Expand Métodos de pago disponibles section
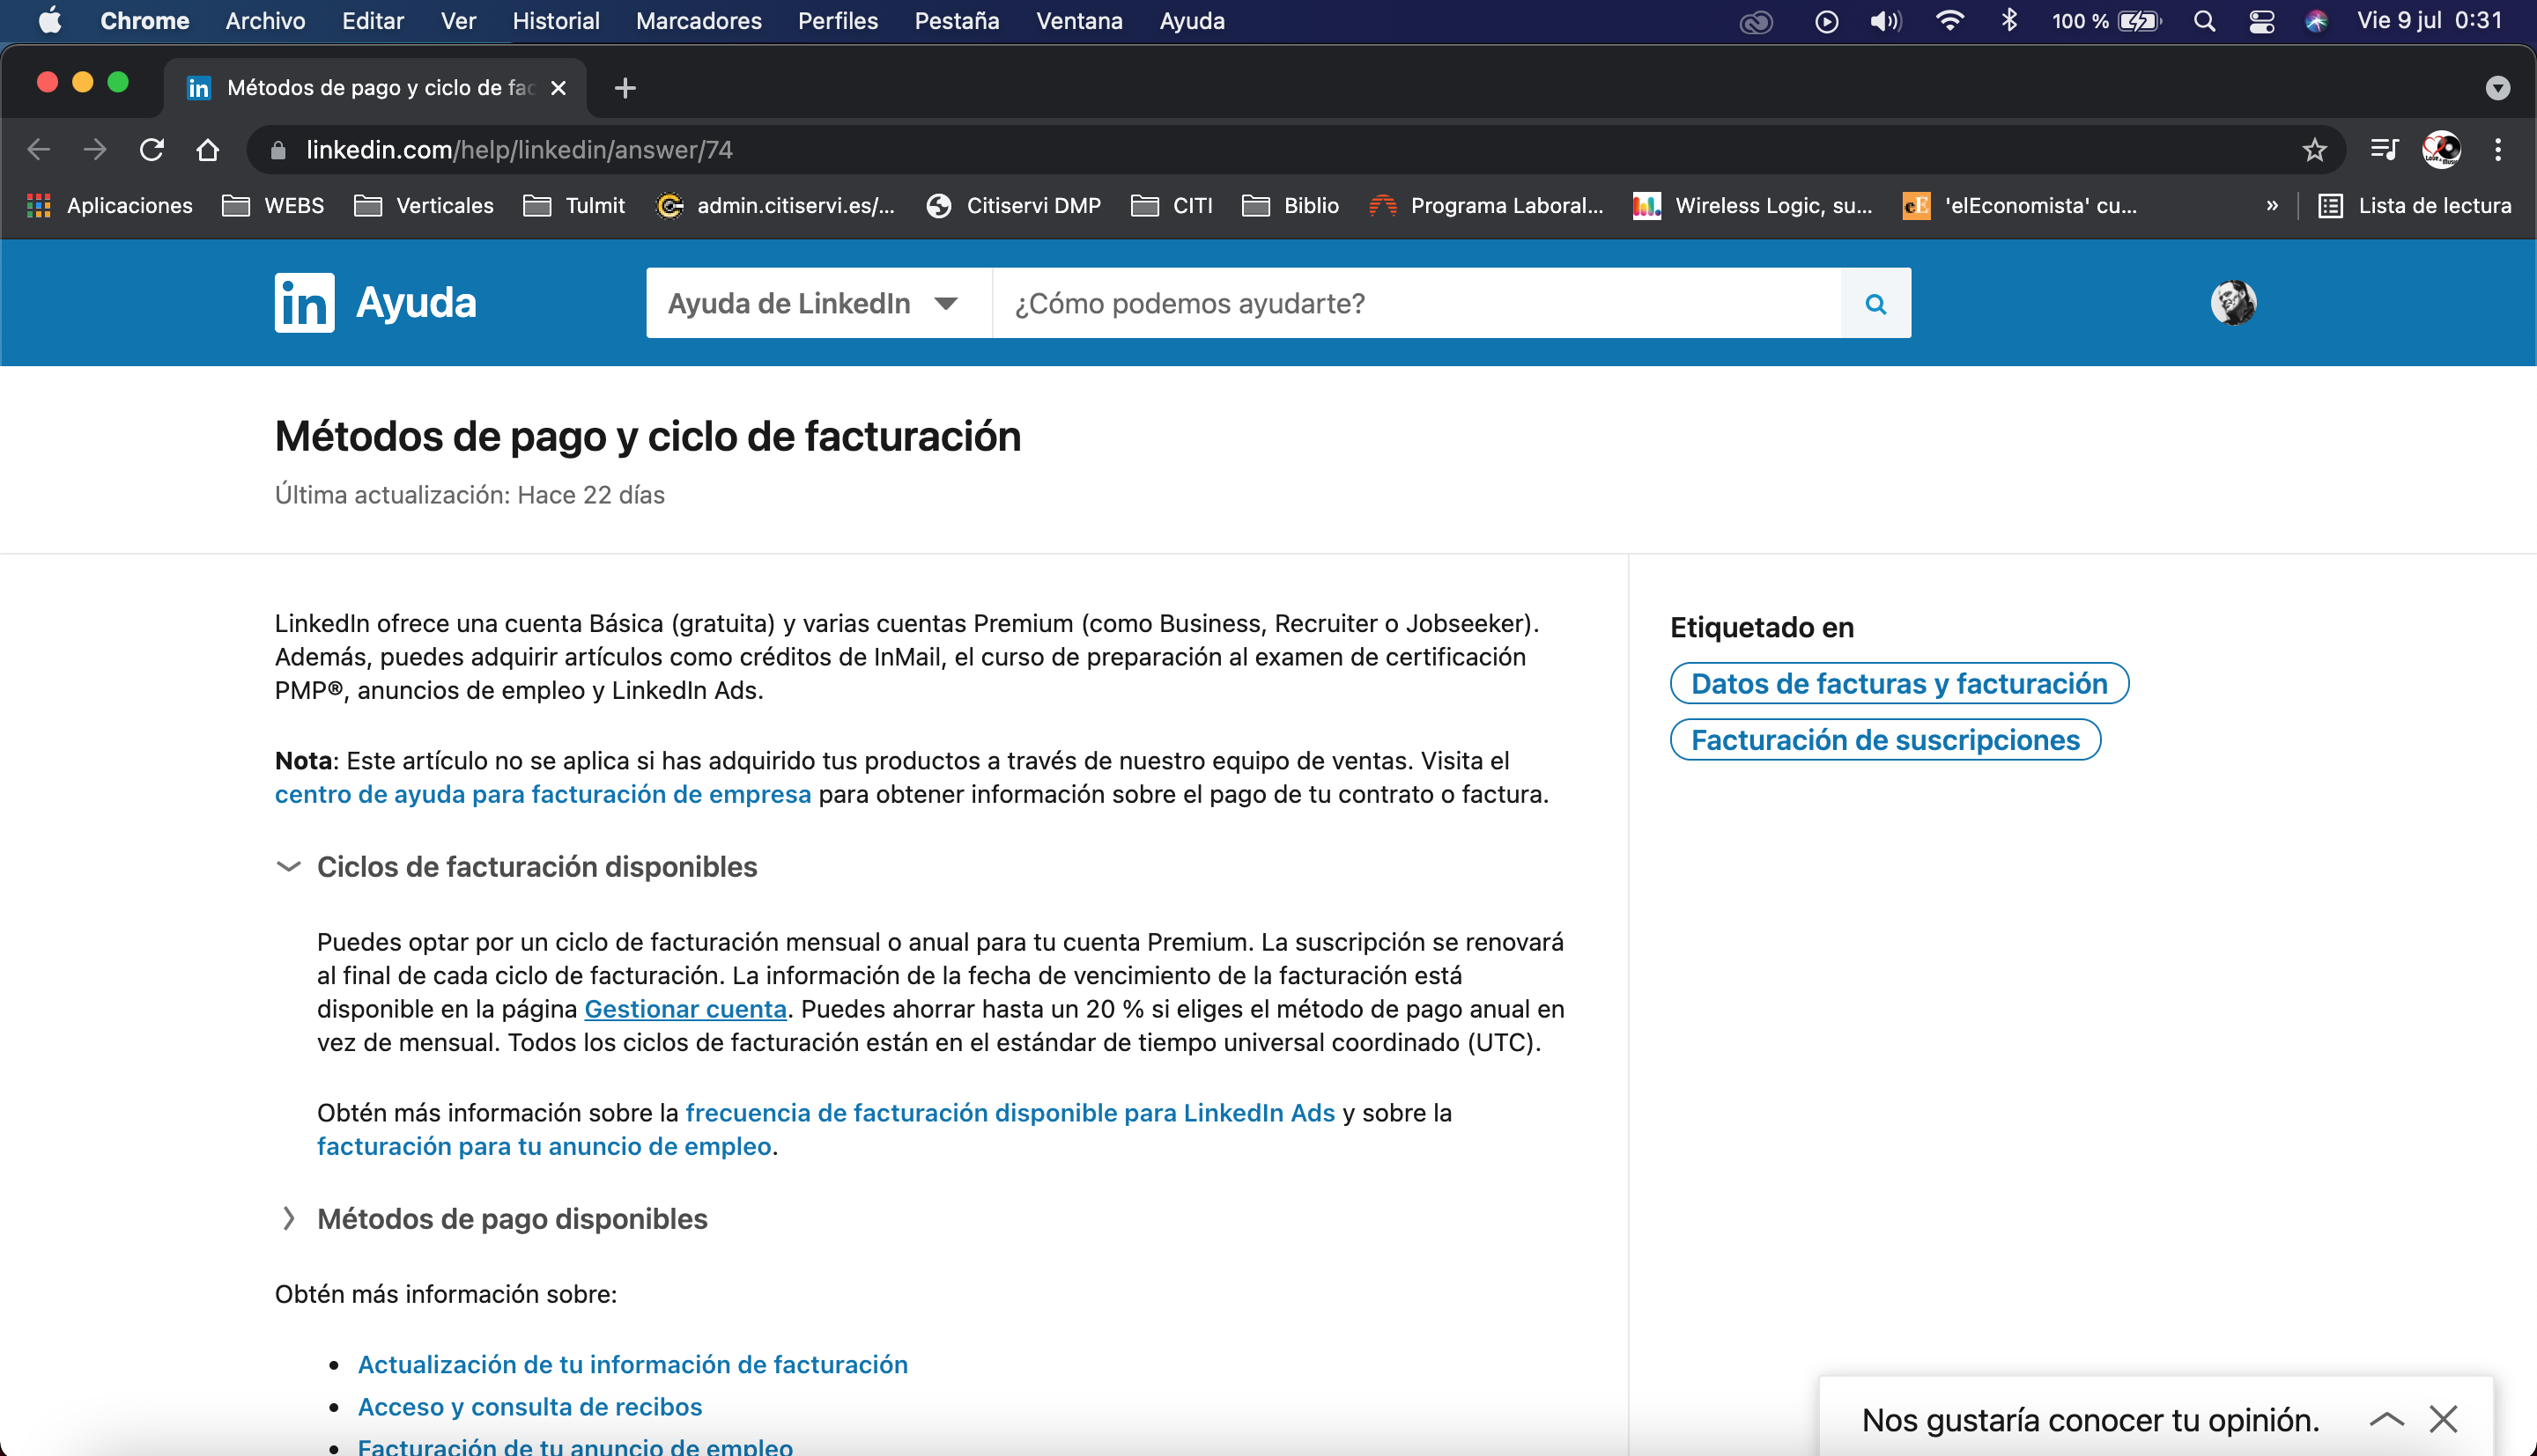This screenshot has height=1456, width=2537. tap(288, 1218)
